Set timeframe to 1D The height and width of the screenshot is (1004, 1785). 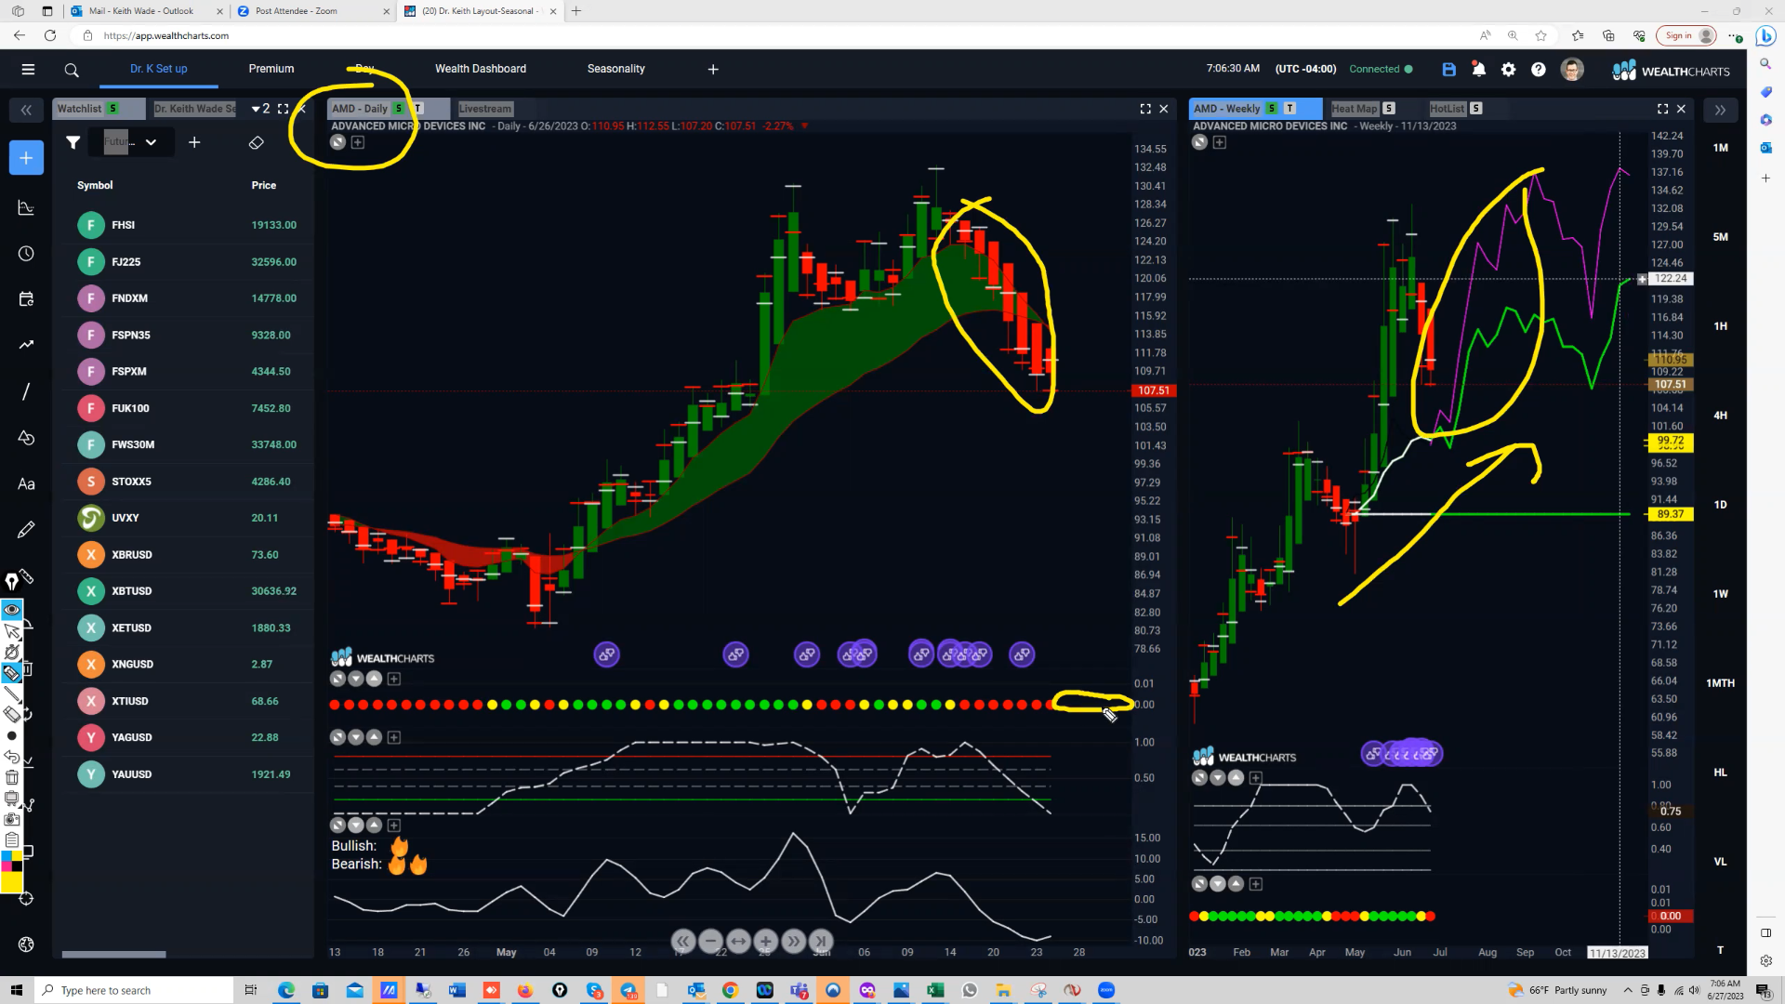tap(1721, 505)
